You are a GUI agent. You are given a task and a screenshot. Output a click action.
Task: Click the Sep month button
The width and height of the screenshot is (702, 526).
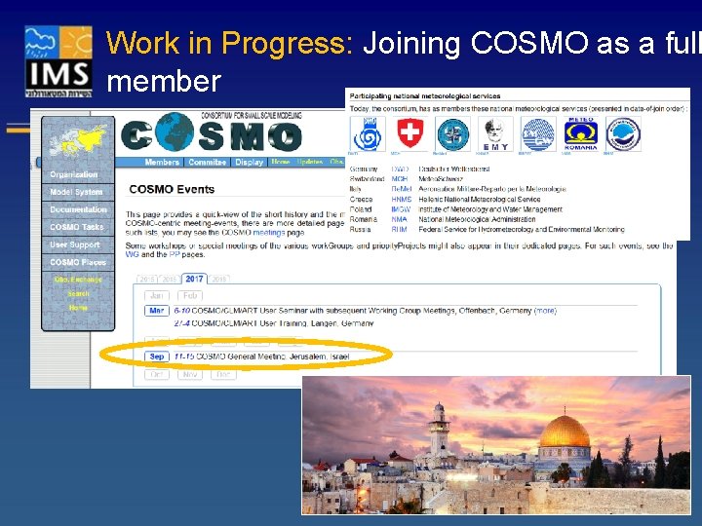coord(157,357)
